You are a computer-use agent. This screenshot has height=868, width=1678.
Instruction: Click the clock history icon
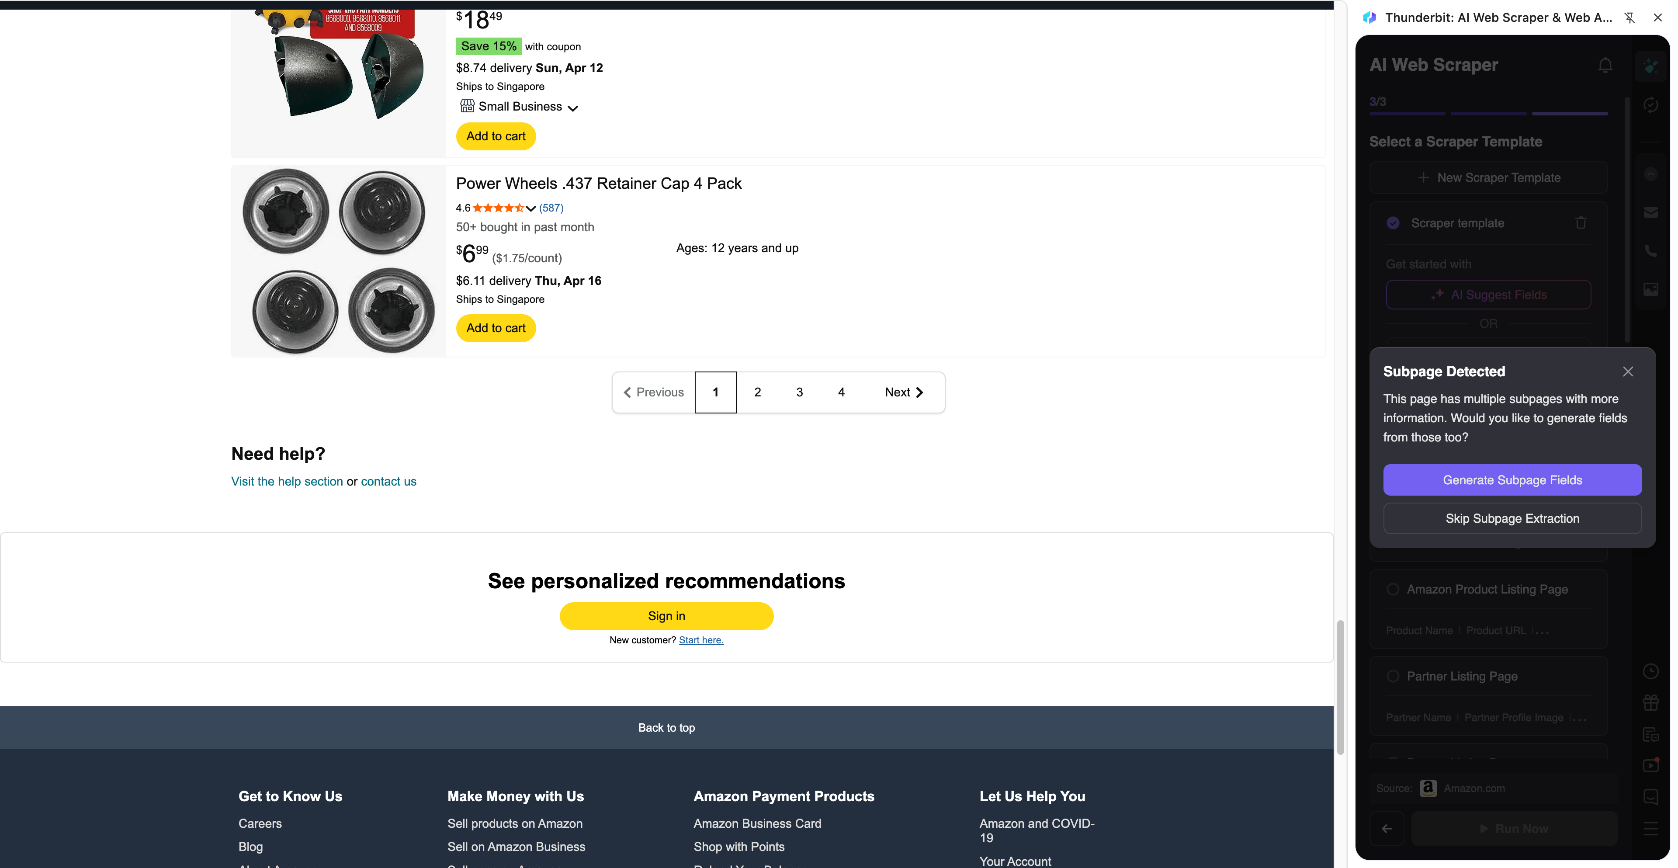coord(1650,671)
